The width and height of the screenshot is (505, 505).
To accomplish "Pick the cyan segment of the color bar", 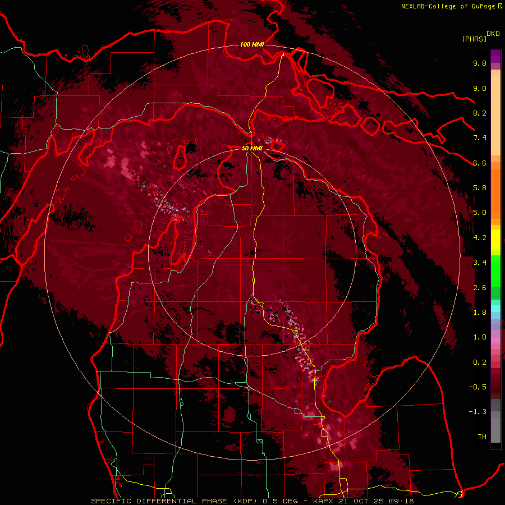I will pyautogui.click(x=495, y=309).
